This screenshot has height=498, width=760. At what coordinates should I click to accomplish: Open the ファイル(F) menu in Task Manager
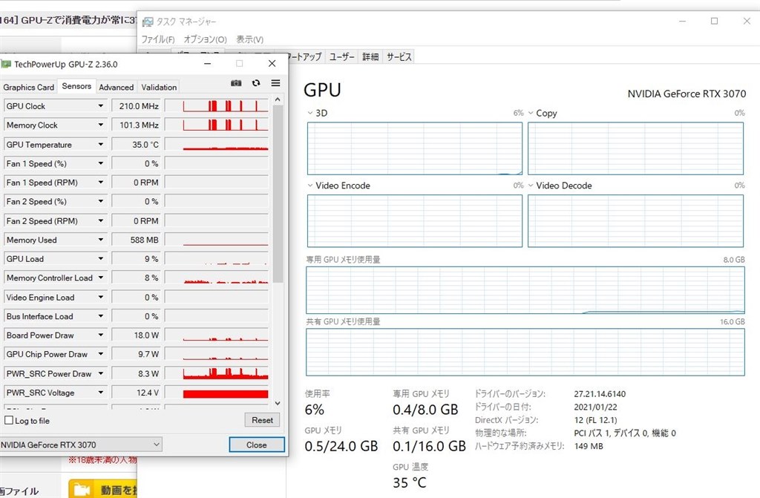158,39
